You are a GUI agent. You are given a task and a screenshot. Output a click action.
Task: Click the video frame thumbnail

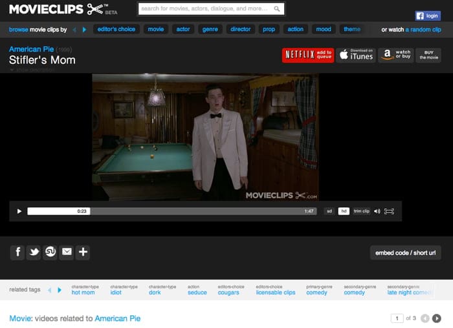pyautogui.click(x=205, y=137)
